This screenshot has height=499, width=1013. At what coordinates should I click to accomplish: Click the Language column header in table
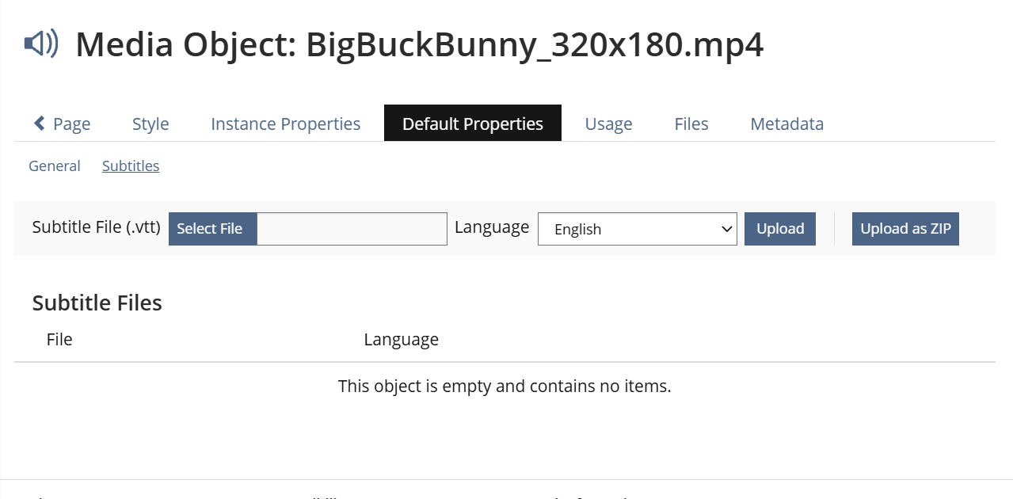402,339
